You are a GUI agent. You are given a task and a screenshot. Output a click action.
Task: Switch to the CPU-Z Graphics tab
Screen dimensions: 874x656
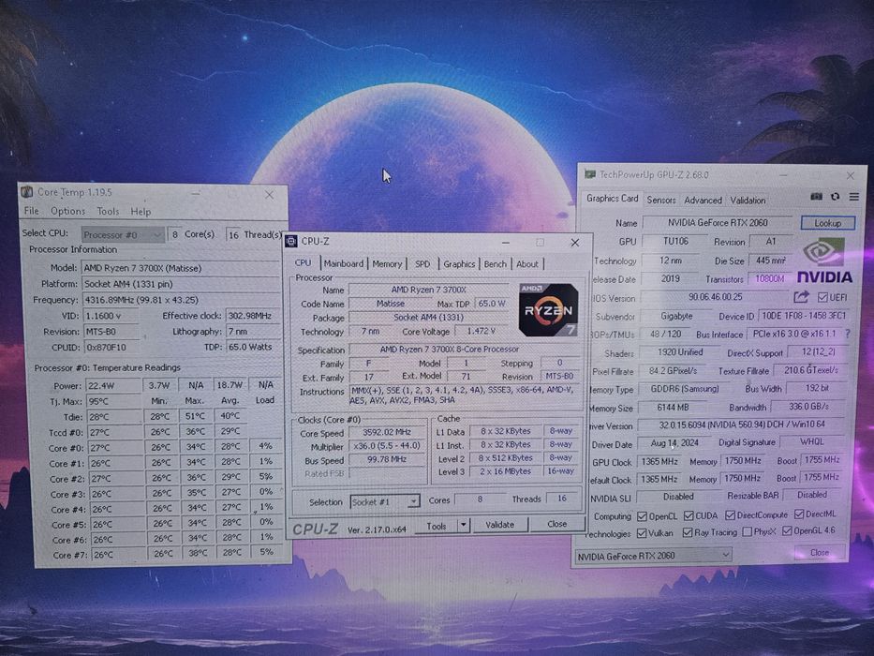[x=459, y=263]
